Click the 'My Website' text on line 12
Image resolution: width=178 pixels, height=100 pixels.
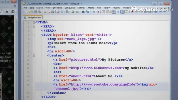(x=135, y=68)
